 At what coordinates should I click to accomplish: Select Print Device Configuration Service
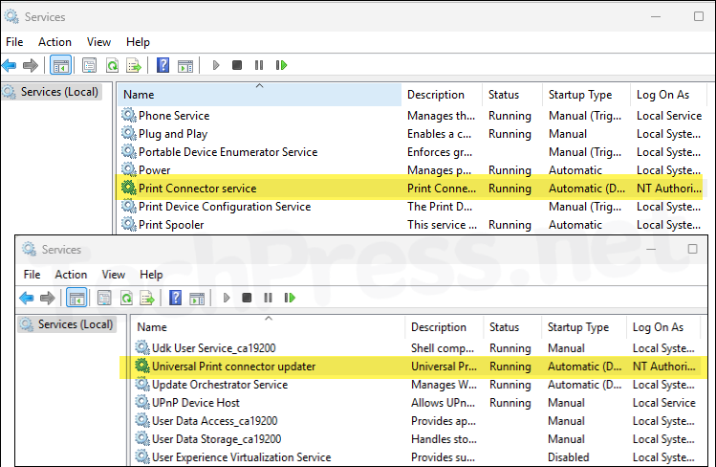(x=411, y=207)
